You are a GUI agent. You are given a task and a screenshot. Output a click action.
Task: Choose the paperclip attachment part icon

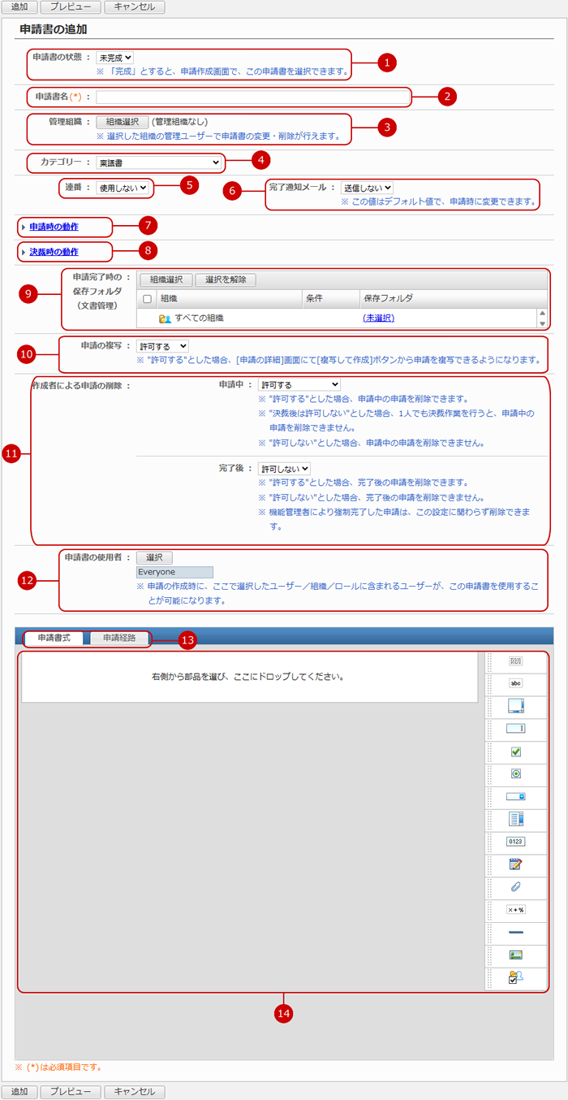tap(516, 886)
